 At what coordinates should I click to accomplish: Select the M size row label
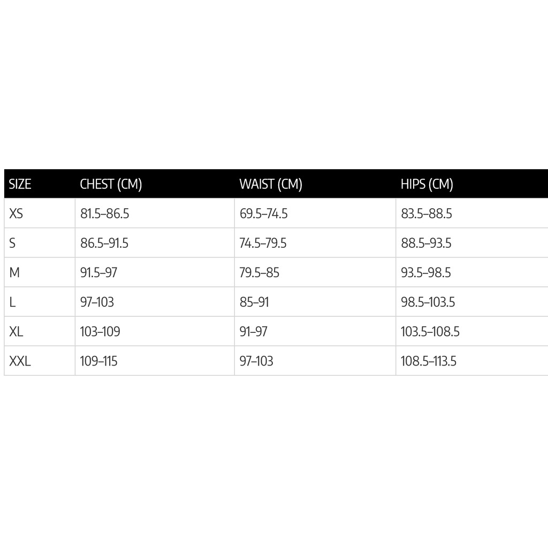14,272
